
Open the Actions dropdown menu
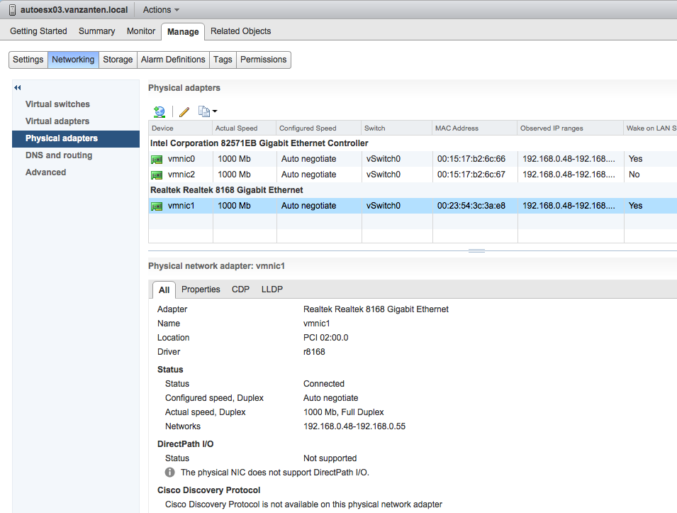click(x=161, y=9)
